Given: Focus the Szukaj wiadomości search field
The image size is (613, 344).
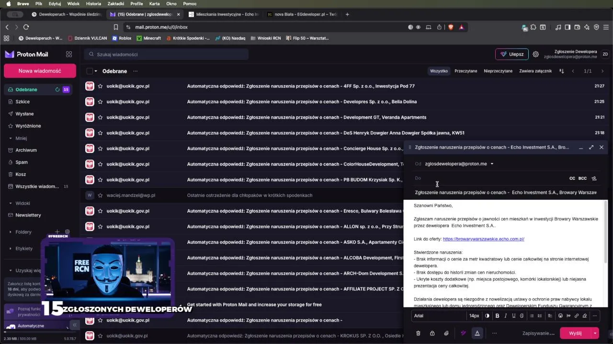Looking at the screenshot, I should 166,54.
